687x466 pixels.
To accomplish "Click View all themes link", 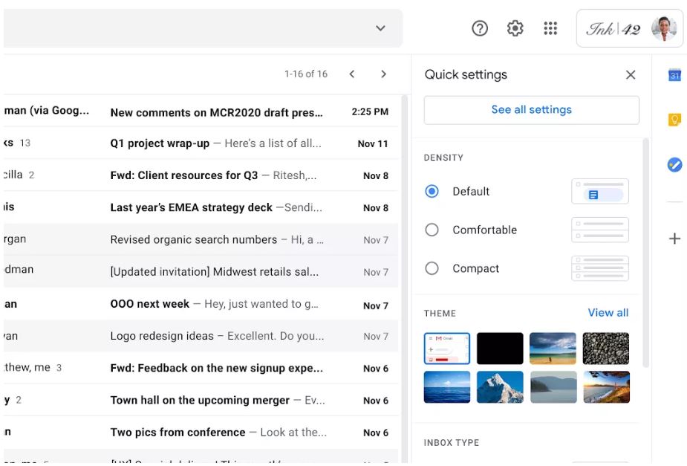I will pos(608,313).
